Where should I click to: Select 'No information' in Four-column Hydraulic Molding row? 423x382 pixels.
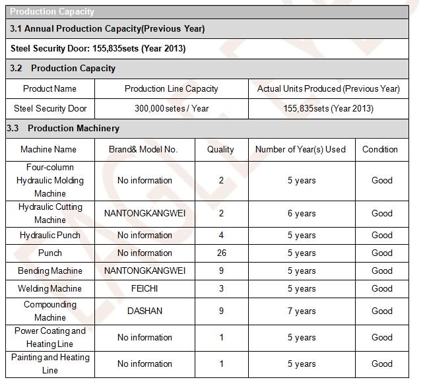(145, 181)
